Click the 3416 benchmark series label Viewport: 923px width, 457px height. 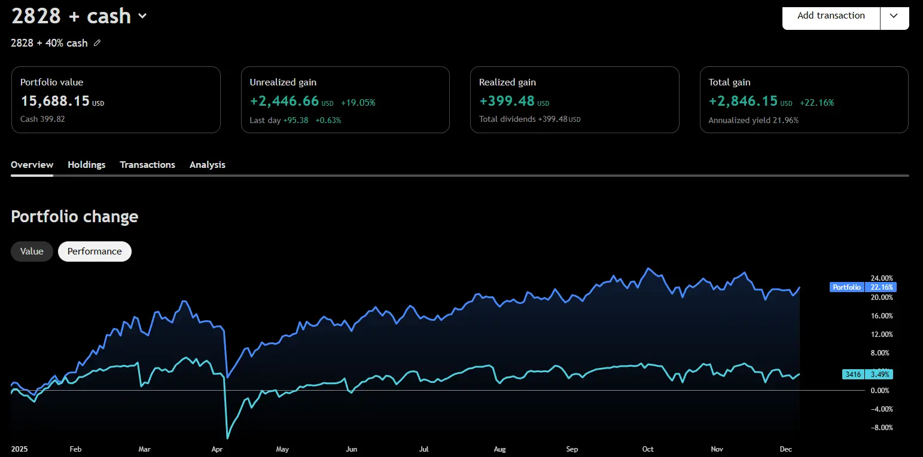pyautogui.click(x=852, y=375)
